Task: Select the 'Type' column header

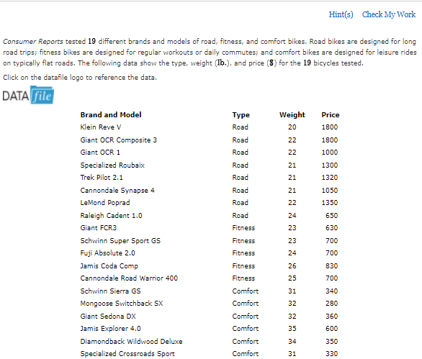Action: coord(241,115)
